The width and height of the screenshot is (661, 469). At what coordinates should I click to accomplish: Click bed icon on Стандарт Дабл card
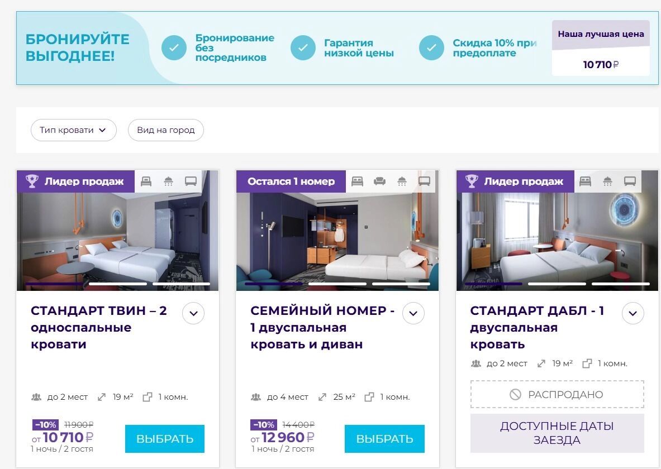coord(585,181)
